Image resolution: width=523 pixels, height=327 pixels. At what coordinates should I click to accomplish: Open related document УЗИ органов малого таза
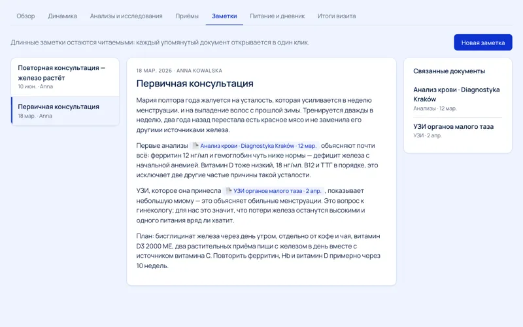click(458, 130)
